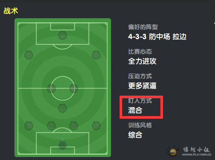Open the 战术 section heading
The image size is (215, 160).
[x=11, y=11]
